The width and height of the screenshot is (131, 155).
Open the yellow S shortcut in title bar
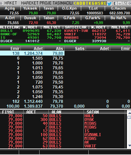[99, 3]
